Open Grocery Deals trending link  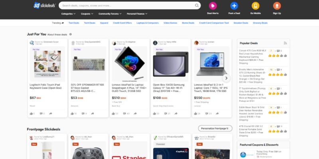coord(260,23)
